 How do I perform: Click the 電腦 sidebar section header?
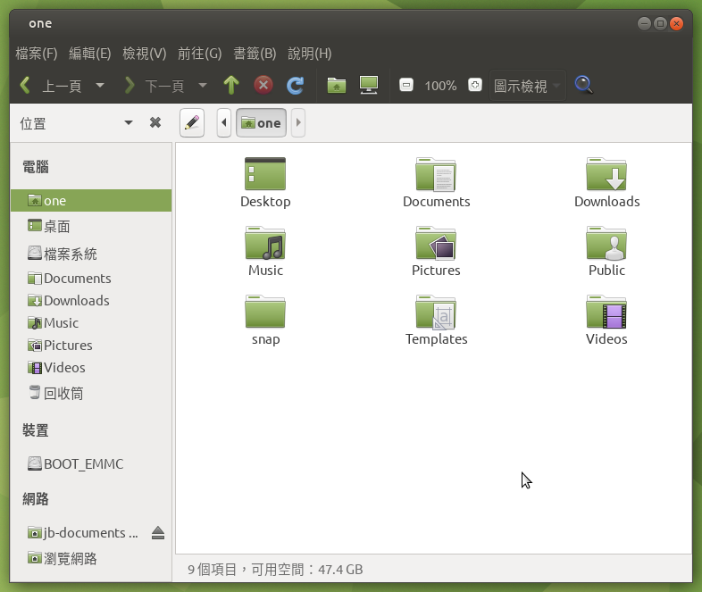[x=36, y=167]
